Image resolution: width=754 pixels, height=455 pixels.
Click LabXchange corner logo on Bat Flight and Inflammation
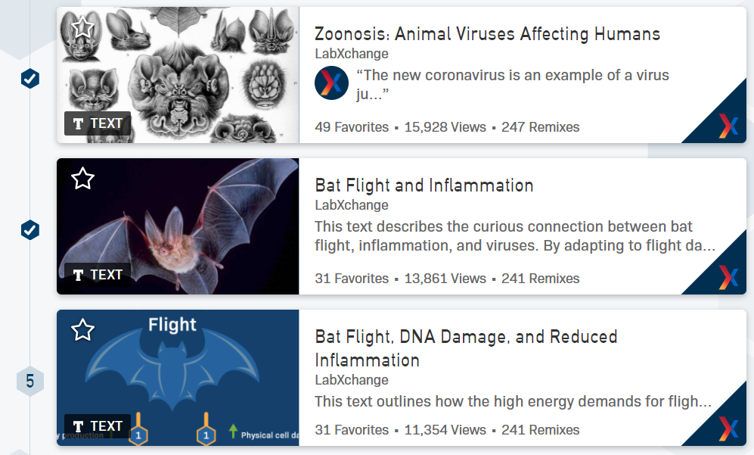(x=728, y=277)
